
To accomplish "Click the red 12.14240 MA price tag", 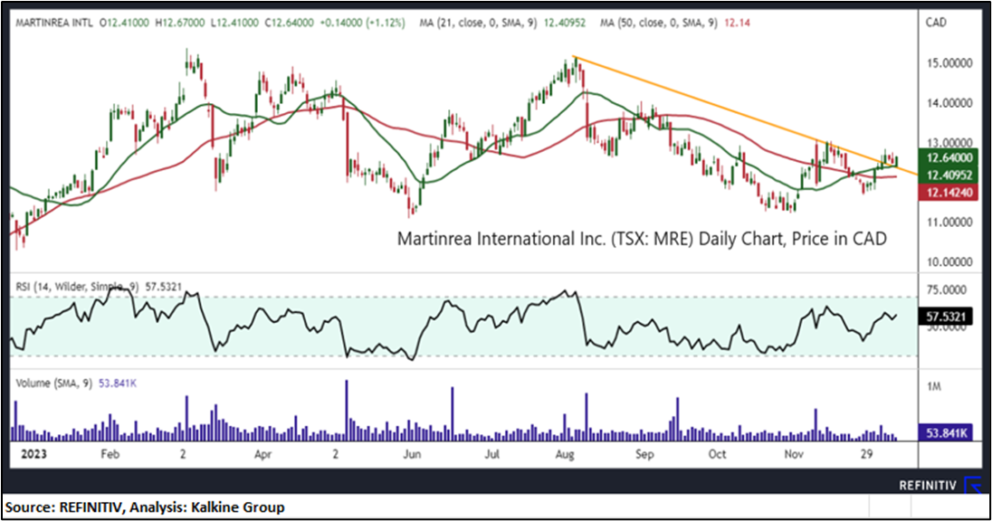I will [948, 193].
